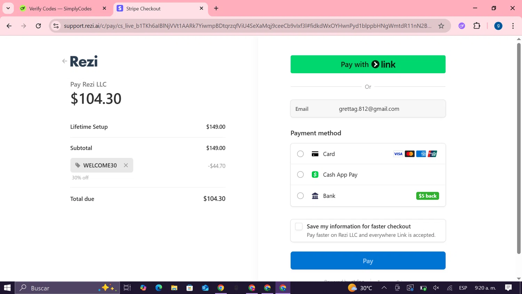Launch Copilot from the taskbar

(143, 288)
